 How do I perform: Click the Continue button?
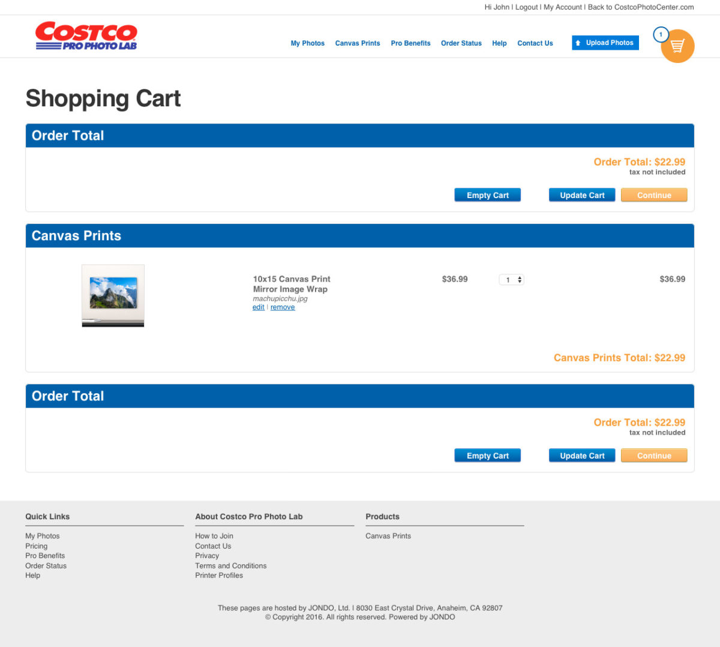click(654, 194)
